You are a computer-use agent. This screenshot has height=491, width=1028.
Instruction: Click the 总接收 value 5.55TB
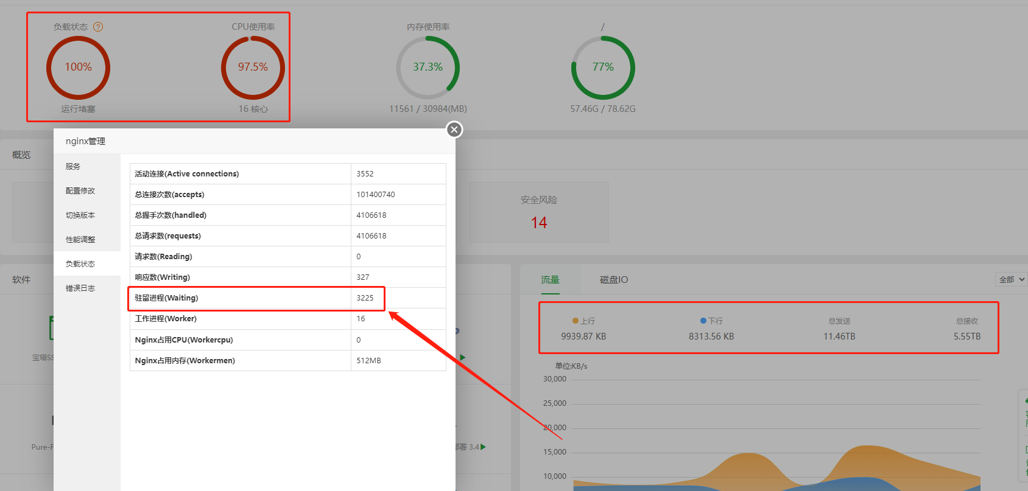967,336
